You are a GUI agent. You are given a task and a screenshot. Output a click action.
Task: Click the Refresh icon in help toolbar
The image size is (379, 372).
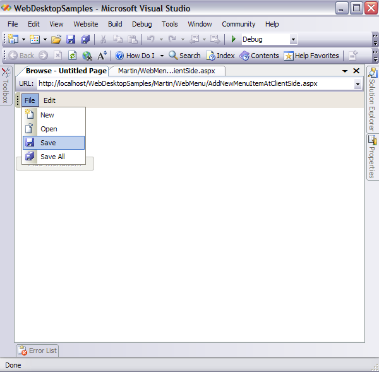(72, 56)
